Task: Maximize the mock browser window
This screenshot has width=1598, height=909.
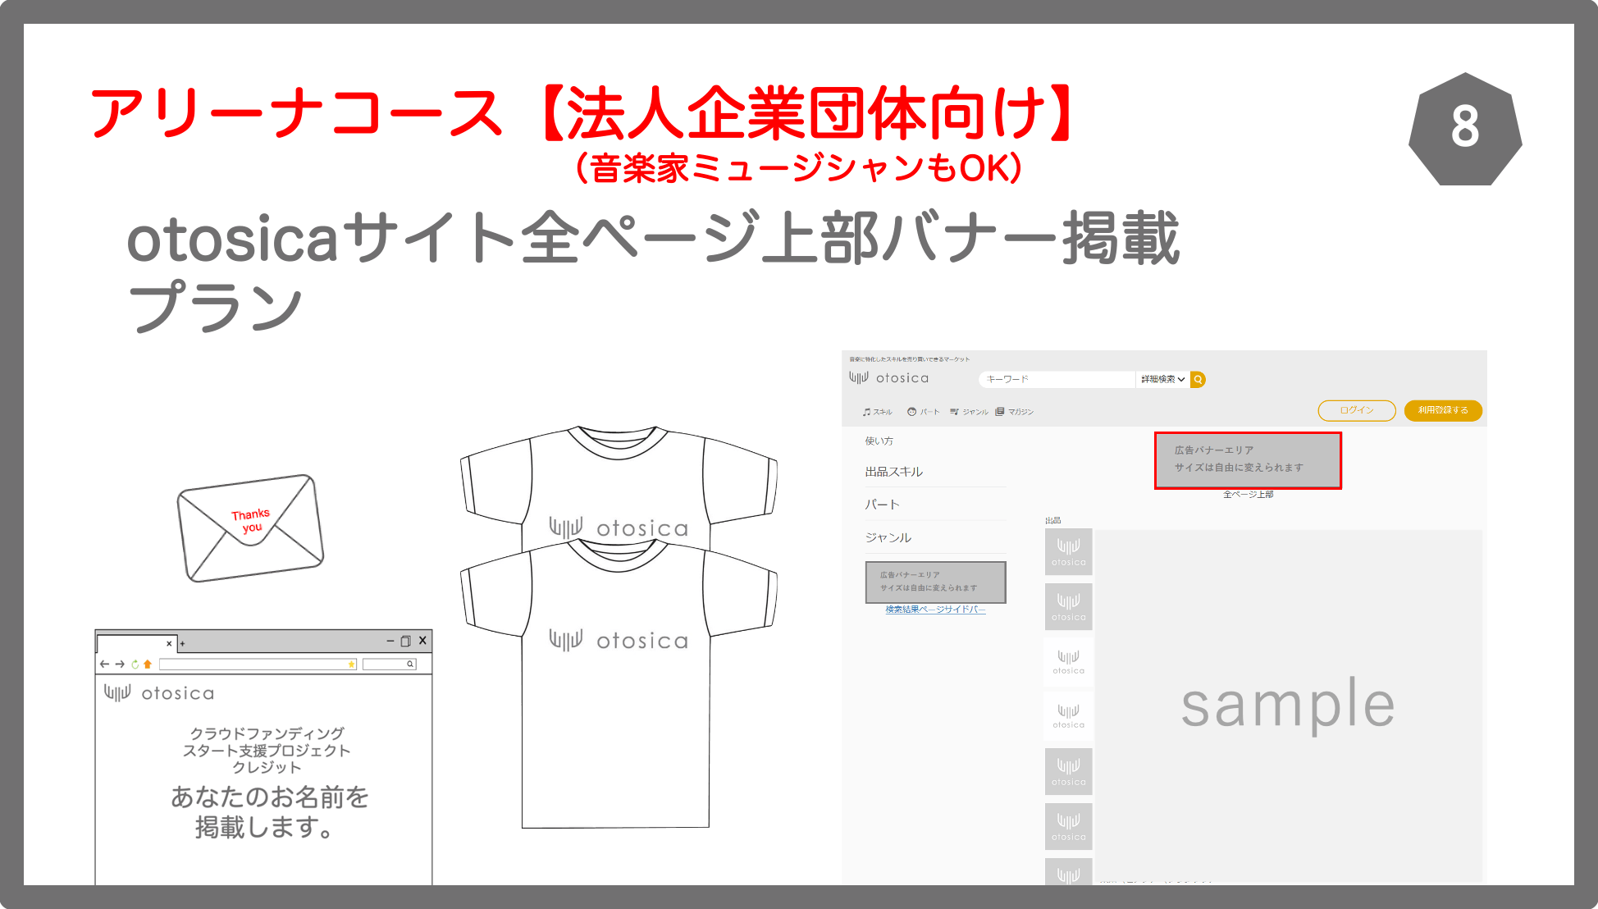Action: click(x=405, y=641)
